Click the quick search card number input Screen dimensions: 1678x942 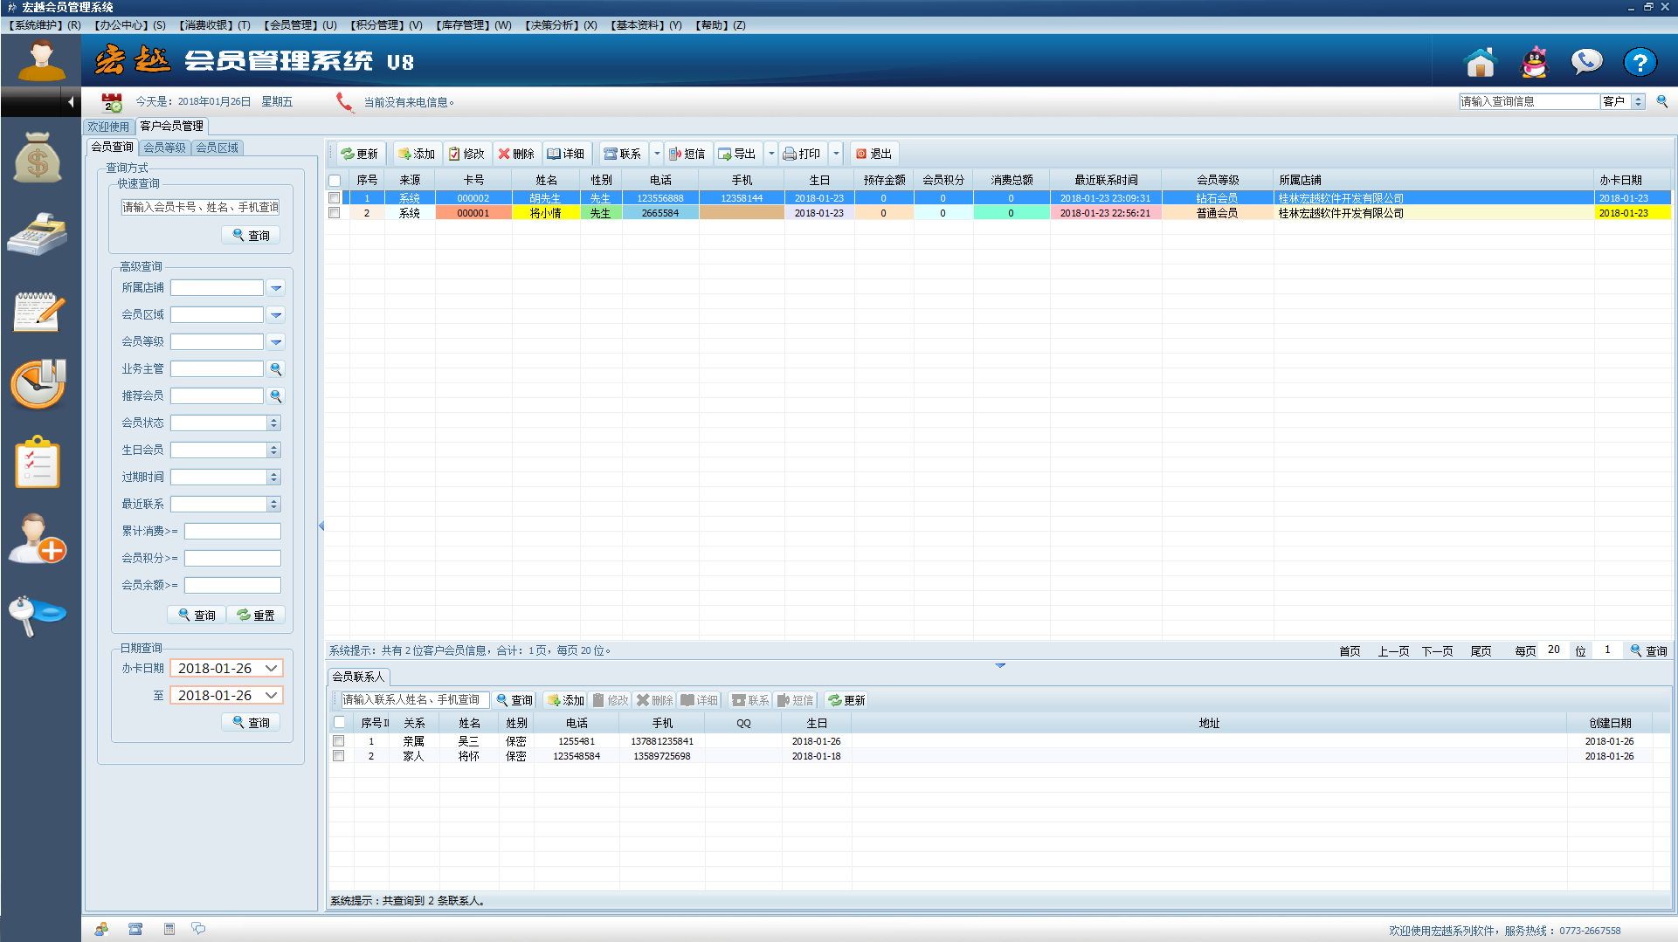click(200, 207)
